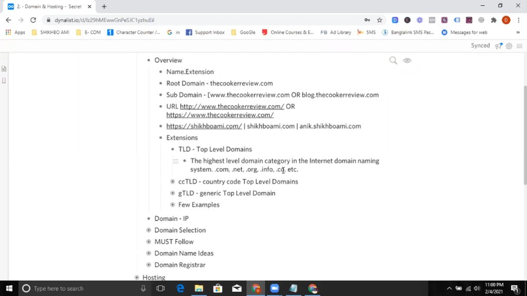Expand the Domain Selection item
The width and height of the screenshot is (527, 296).
coord(149,230)
